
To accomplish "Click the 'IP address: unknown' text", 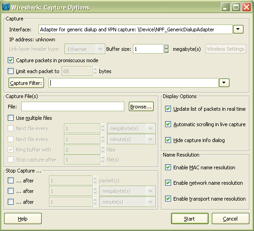I will [32, 39].
